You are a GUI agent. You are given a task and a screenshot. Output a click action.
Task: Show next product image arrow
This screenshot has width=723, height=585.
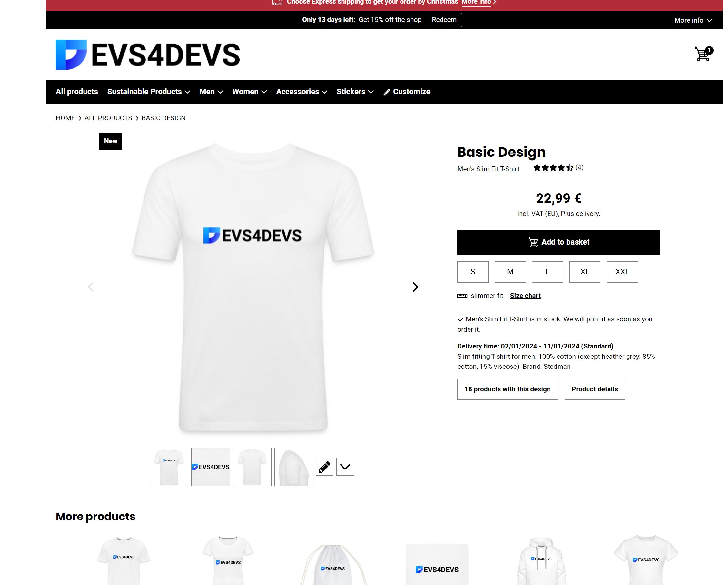(x=415, y=287)
